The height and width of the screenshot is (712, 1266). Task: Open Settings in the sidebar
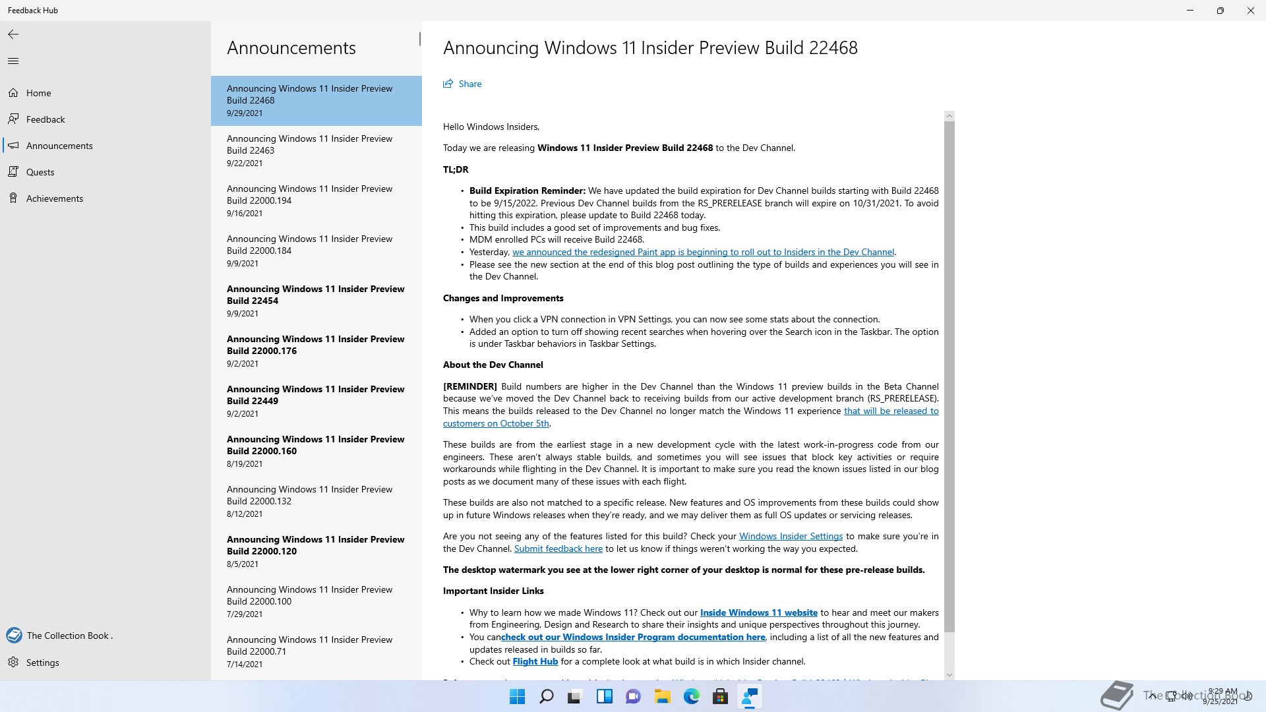[105, 663]
